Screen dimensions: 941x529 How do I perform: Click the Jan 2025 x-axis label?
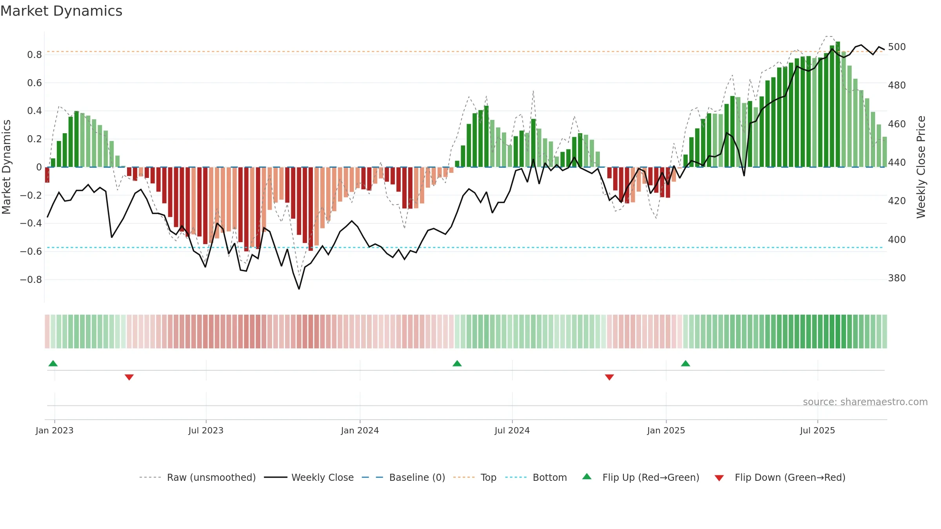pyautogui.click(x=666, y=430)
